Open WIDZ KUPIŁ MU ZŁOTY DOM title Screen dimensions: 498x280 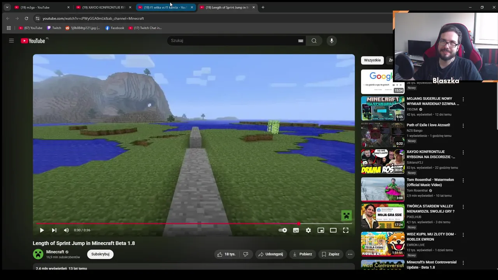click(x=431, y=236)
